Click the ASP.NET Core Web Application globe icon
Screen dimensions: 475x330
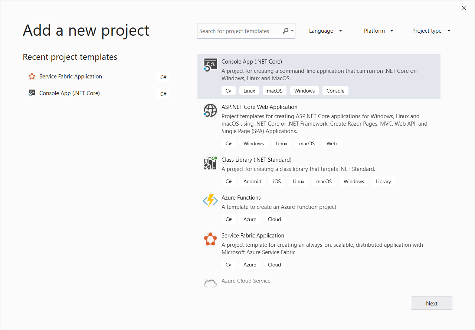[x=210, y=110]
